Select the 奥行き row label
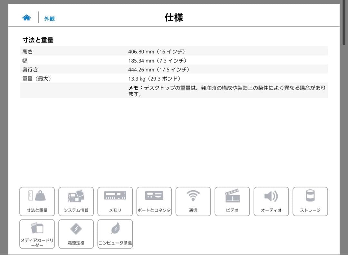The image size is (348, 255). tap(30, 70)
